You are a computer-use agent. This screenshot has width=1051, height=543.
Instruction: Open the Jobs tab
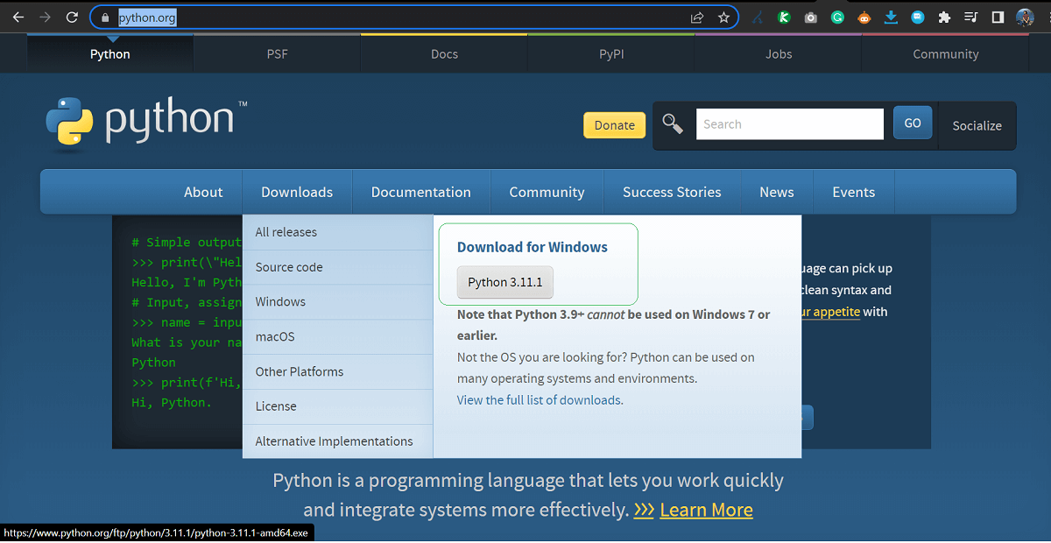click(x=779, y=54)
